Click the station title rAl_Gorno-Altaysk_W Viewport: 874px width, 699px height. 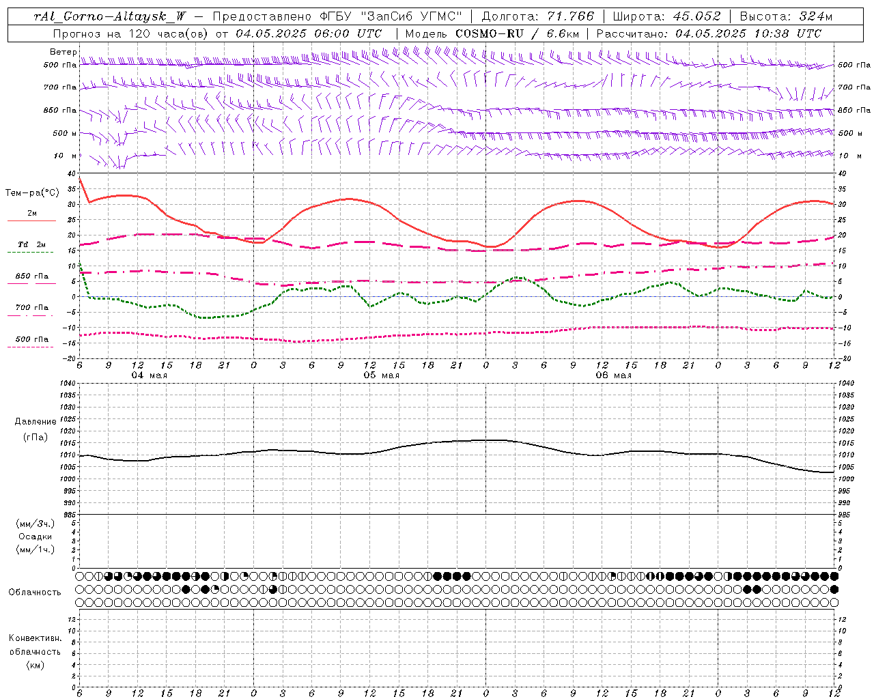[x=111, y=16]
